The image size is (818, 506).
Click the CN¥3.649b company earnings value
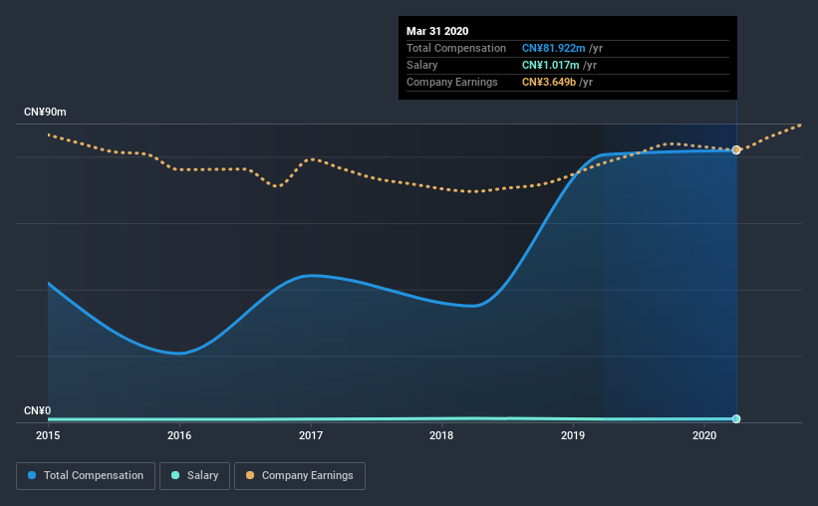coord(549,82)
